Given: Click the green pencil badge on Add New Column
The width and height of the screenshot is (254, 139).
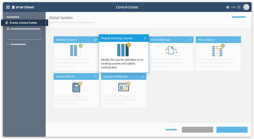Looking at the screenshot, I should [x=81, y=46].
